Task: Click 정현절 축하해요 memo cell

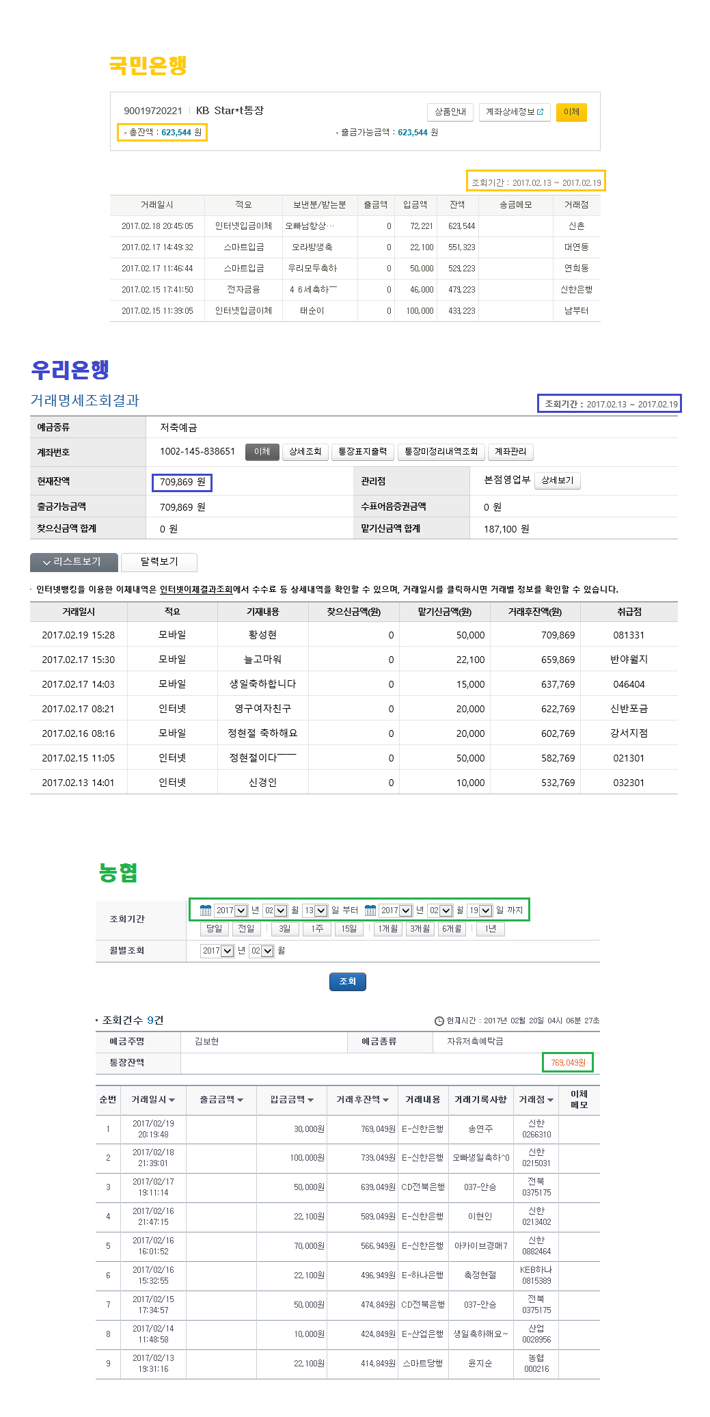Action: [x=262, y=733]
